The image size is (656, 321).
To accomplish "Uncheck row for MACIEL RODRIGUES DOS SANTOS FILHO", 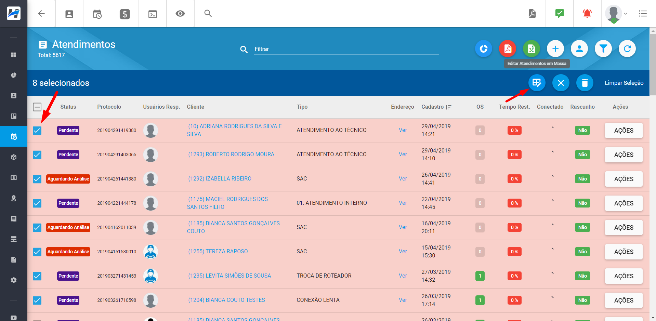I will point(37,203).
